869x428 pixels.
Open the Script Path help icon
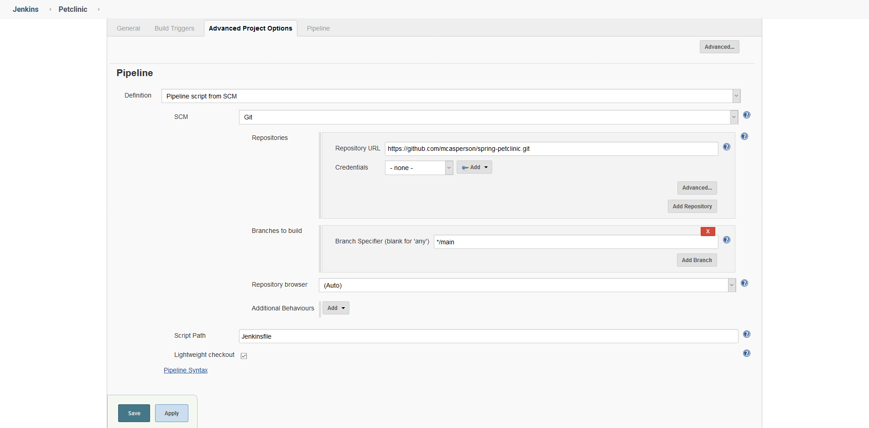[746, 334]
